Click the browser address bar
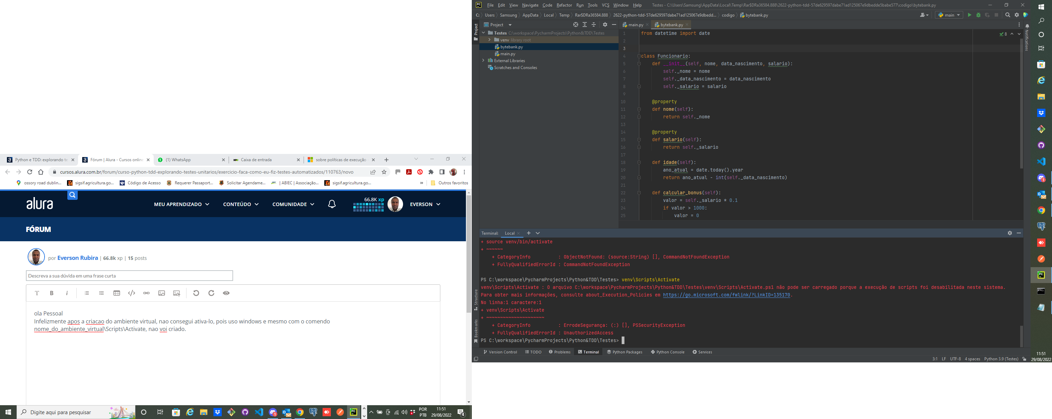This screenshot has height=419, width=1052. 207,172
